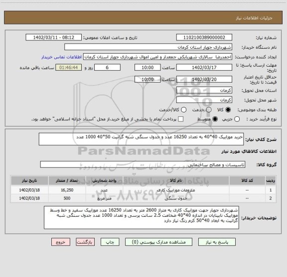The image size is (287, 277).
Task: Select the متوسط purchase type radio
Action: [215, 119]
